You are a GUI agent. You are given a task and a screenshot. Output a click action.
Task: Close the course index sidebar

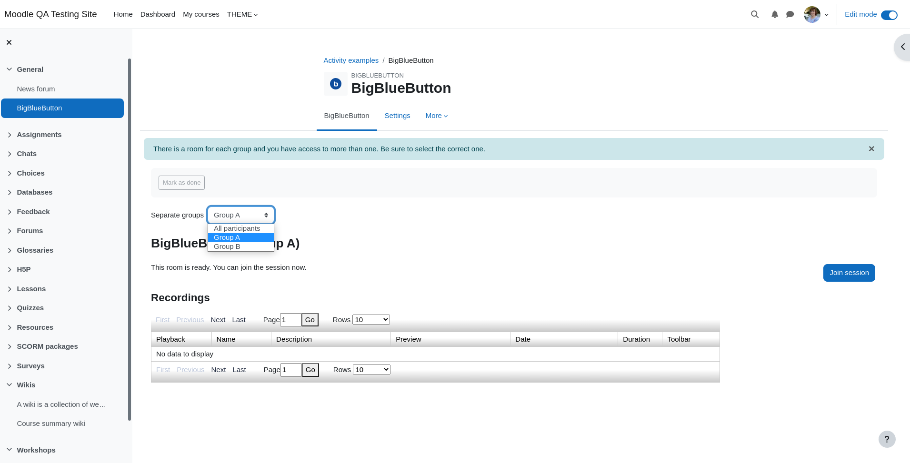click(9, 42)
